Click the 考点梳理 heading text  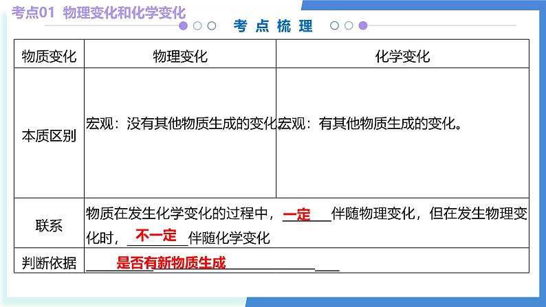pyautogui.click(x=274, y=26)
